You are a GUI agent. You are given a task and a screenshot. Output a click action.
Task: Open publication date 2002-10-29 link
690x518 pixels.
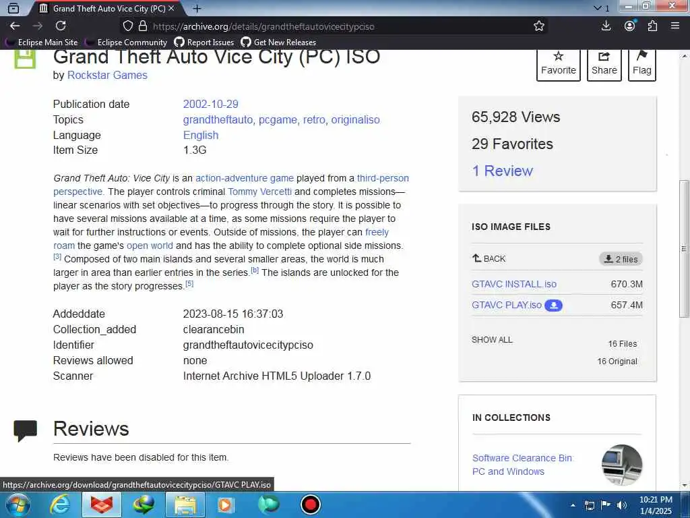pos(210,105)
